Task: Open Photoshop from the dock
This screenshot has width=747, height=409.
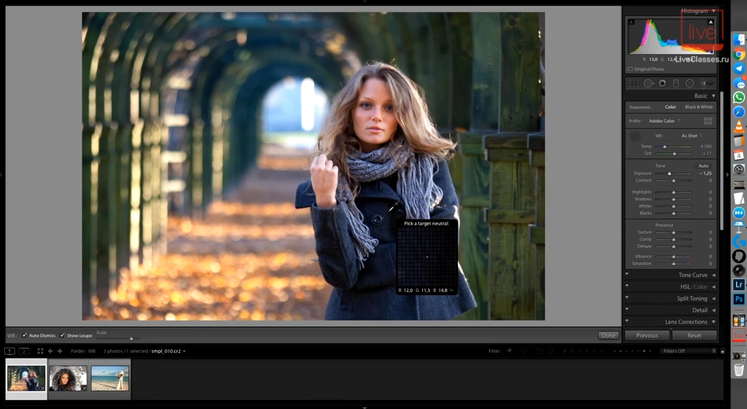Action: (738, 299)
